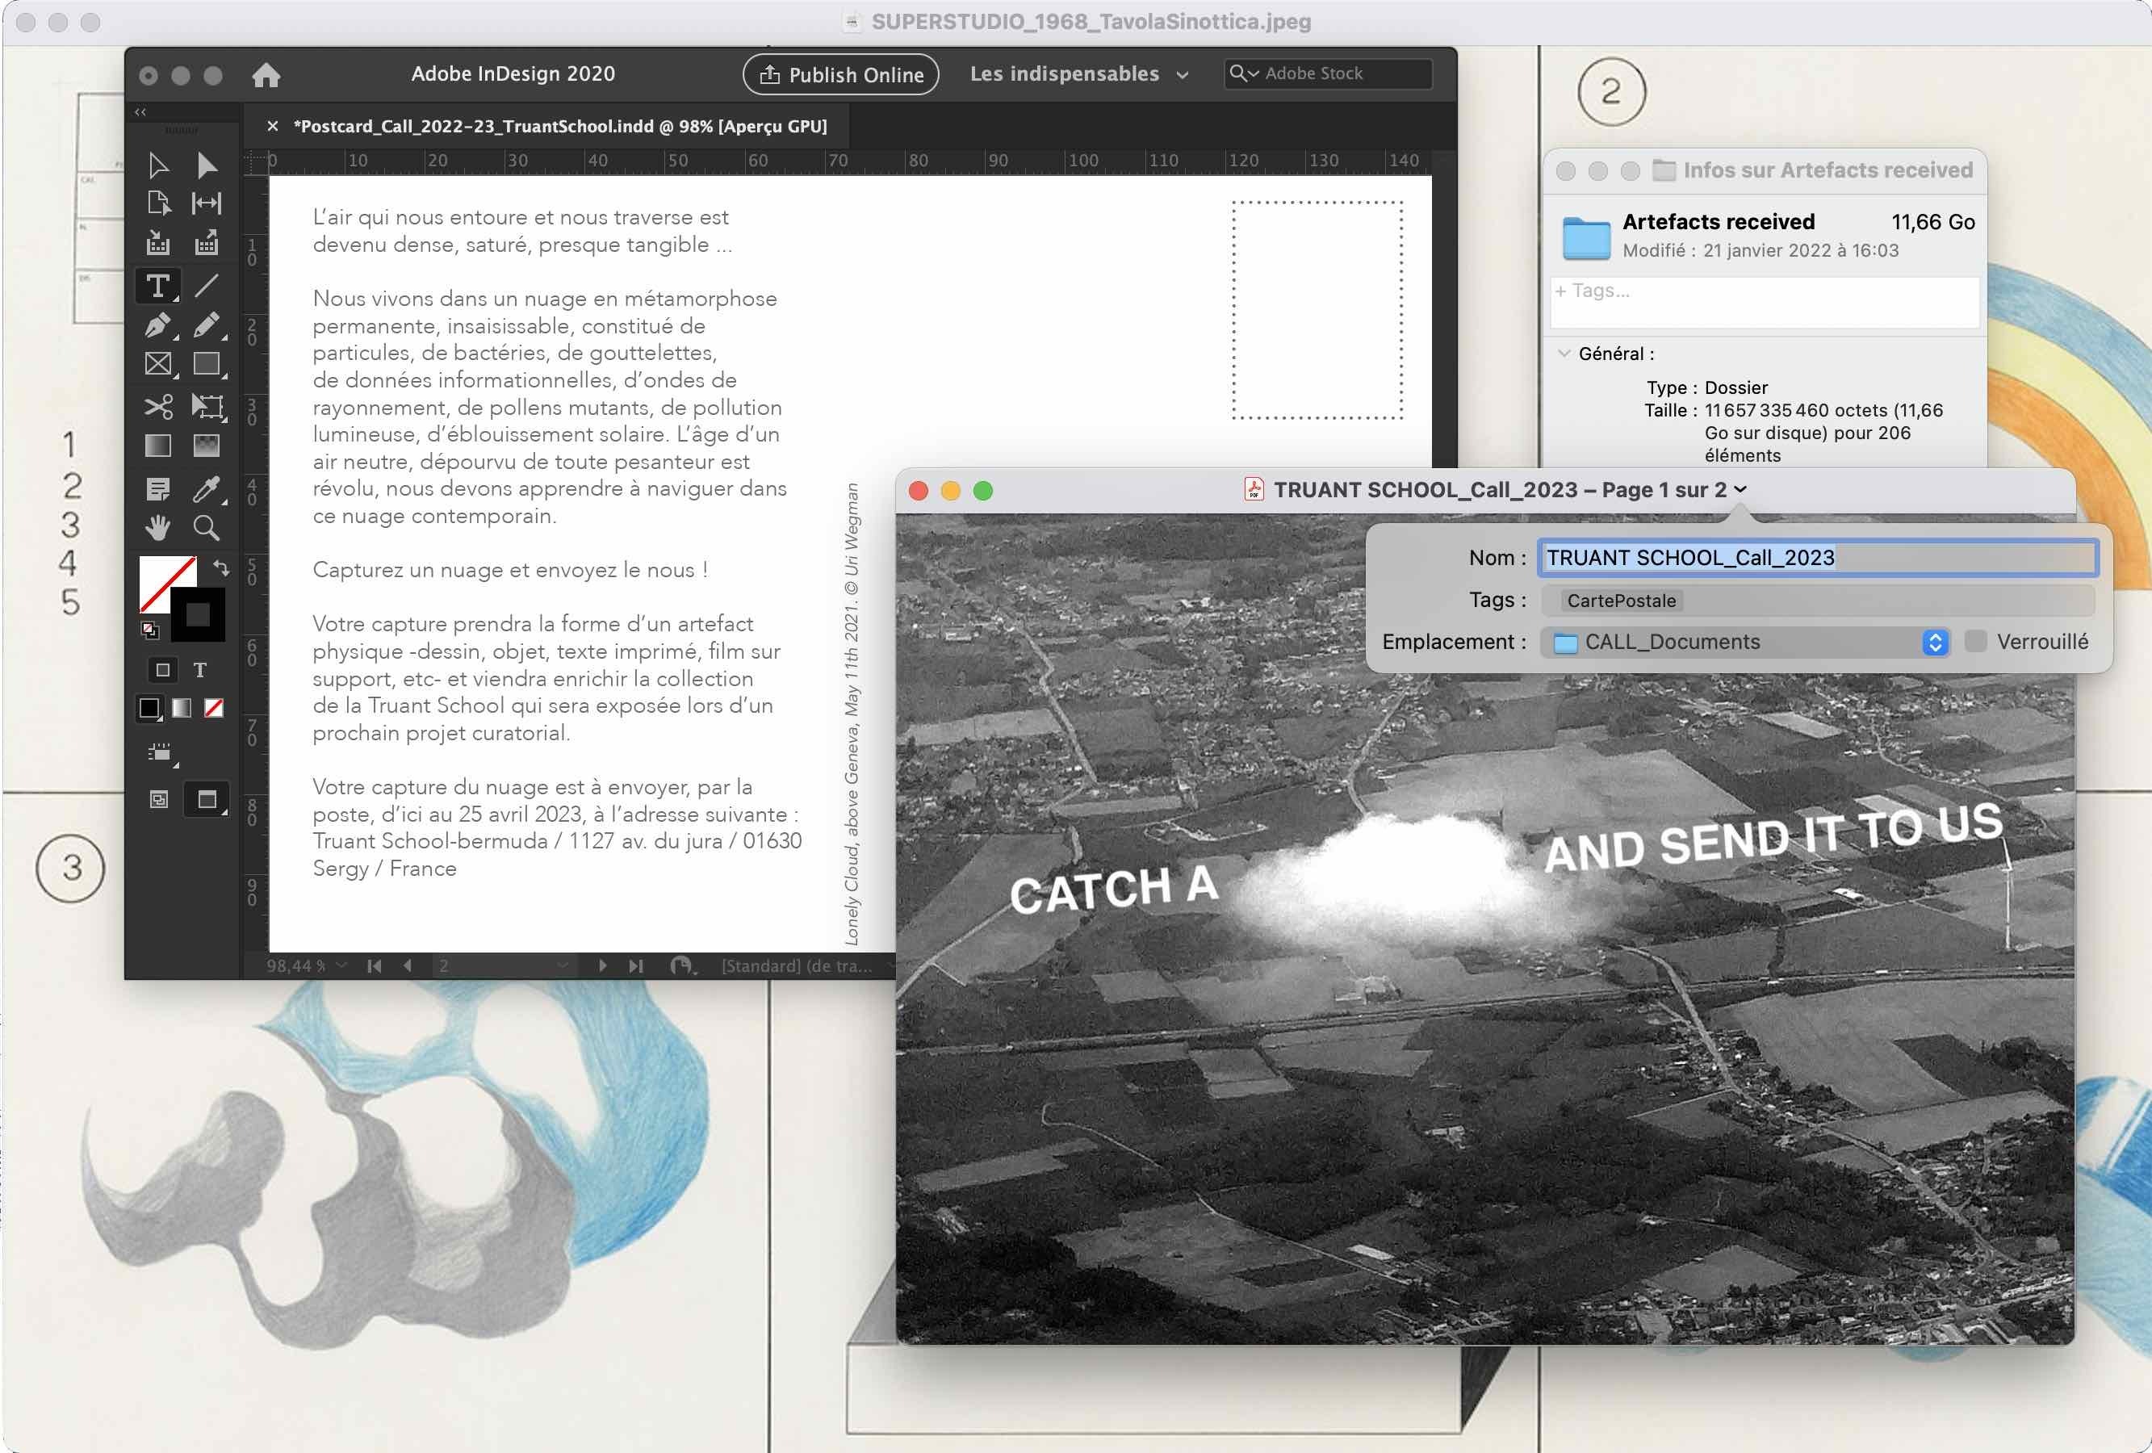Close the Postcard_Call document tab
The width and height of the screenshot is (2152, 1453).
tap(272, 126)
